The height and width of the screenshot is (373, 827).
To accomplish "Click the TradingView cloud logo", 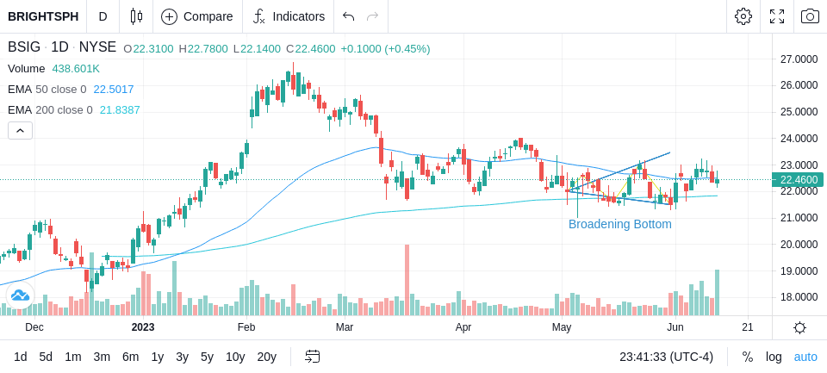I will 20,295.
